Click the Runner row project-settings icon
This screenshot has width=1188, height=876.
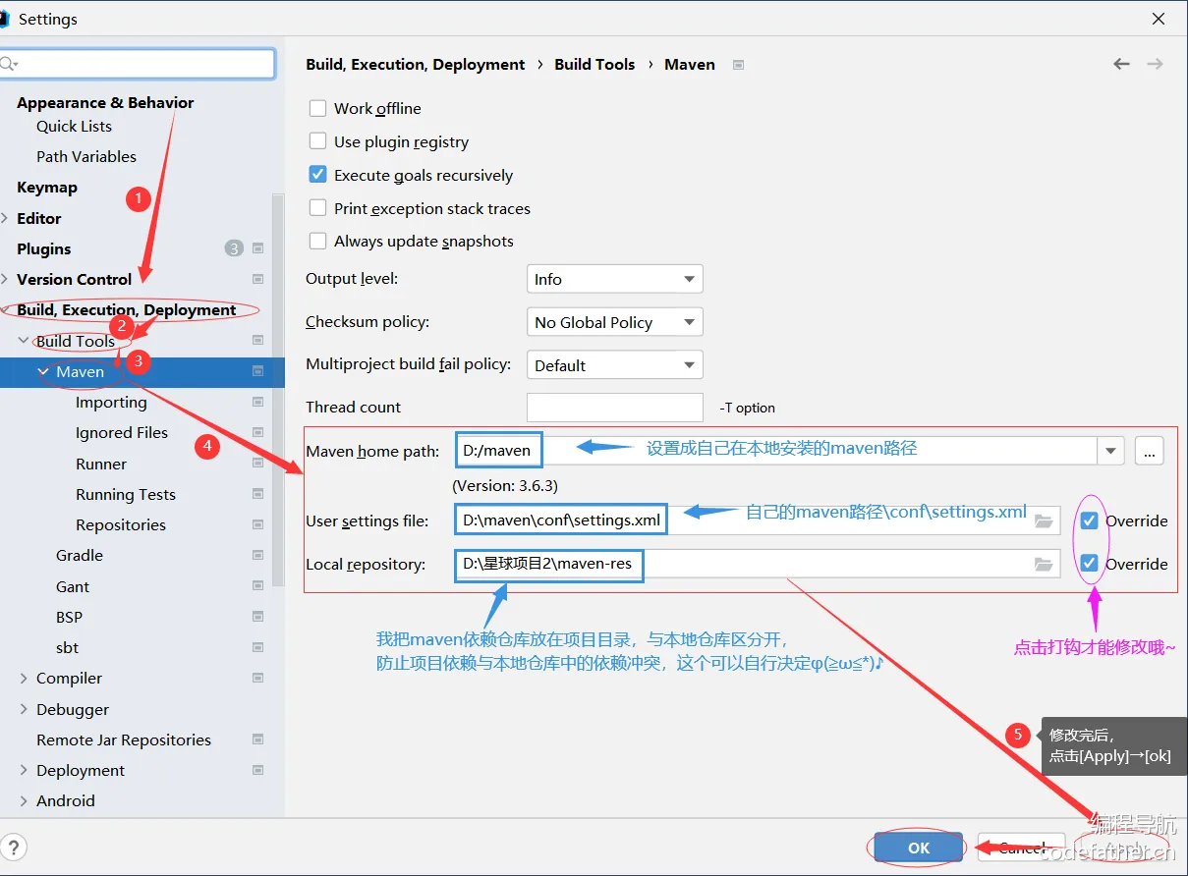point(257,464)
